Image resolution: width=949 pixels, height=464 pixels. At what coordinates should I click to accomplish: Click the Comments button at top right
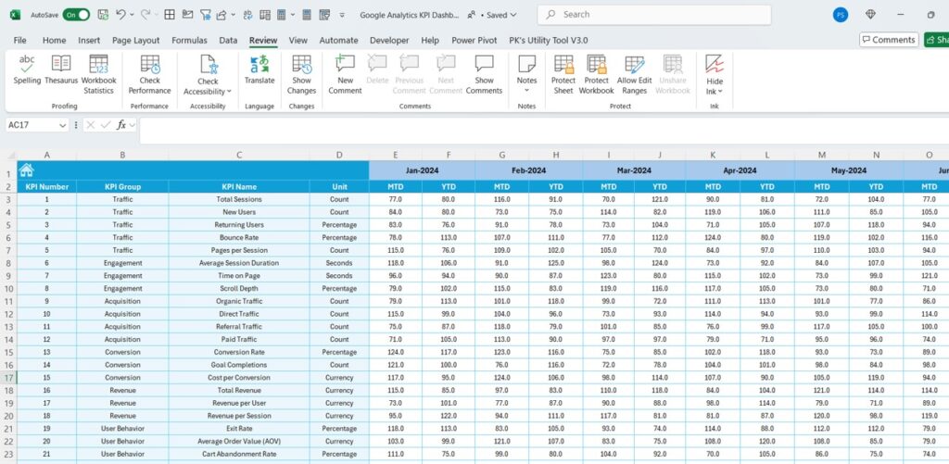(889, 39)
